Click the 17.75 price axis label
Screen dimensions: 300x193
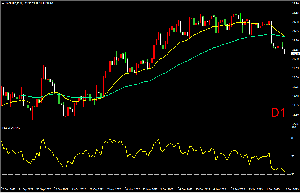tap(295, 124)
